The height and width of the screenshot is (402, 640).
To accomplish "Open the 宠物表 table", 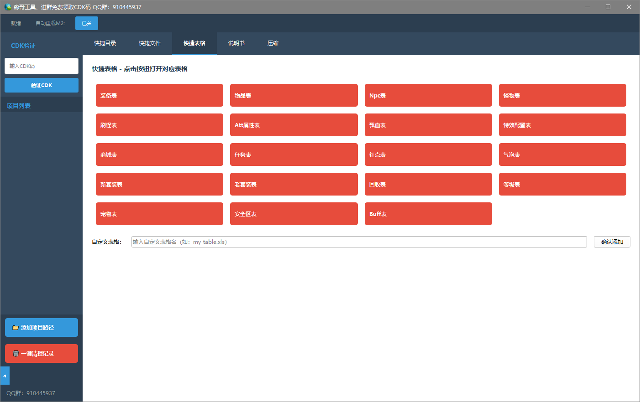I will [x=159, y=214].
